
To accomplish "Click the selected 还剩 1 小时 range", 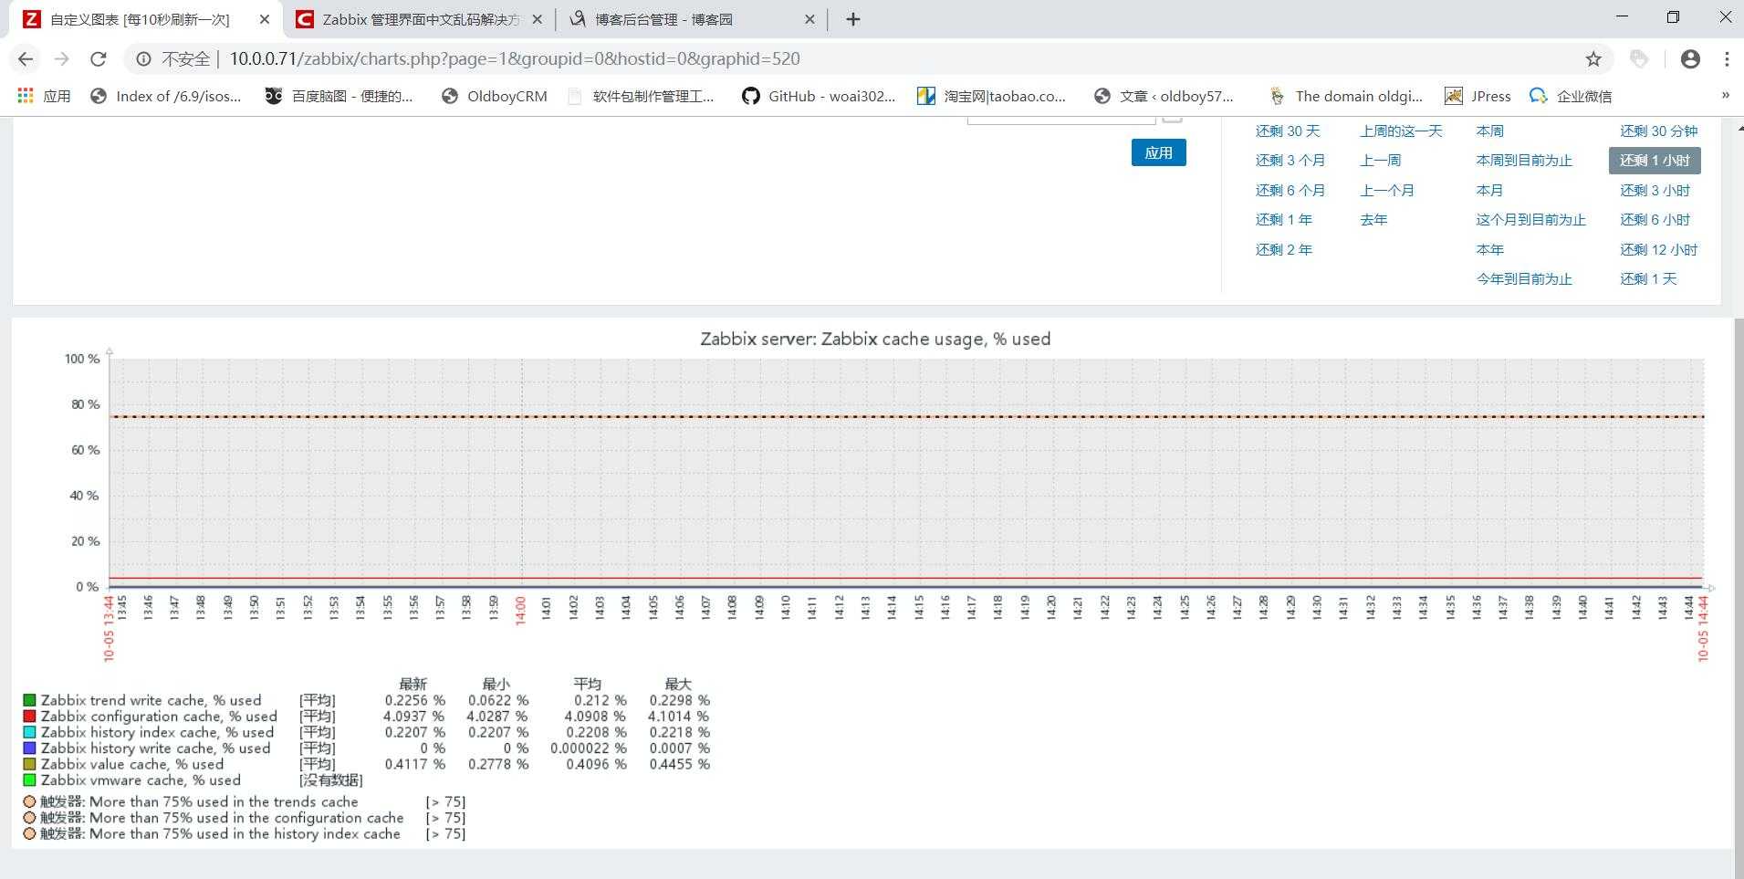I will pos(1655,161).
